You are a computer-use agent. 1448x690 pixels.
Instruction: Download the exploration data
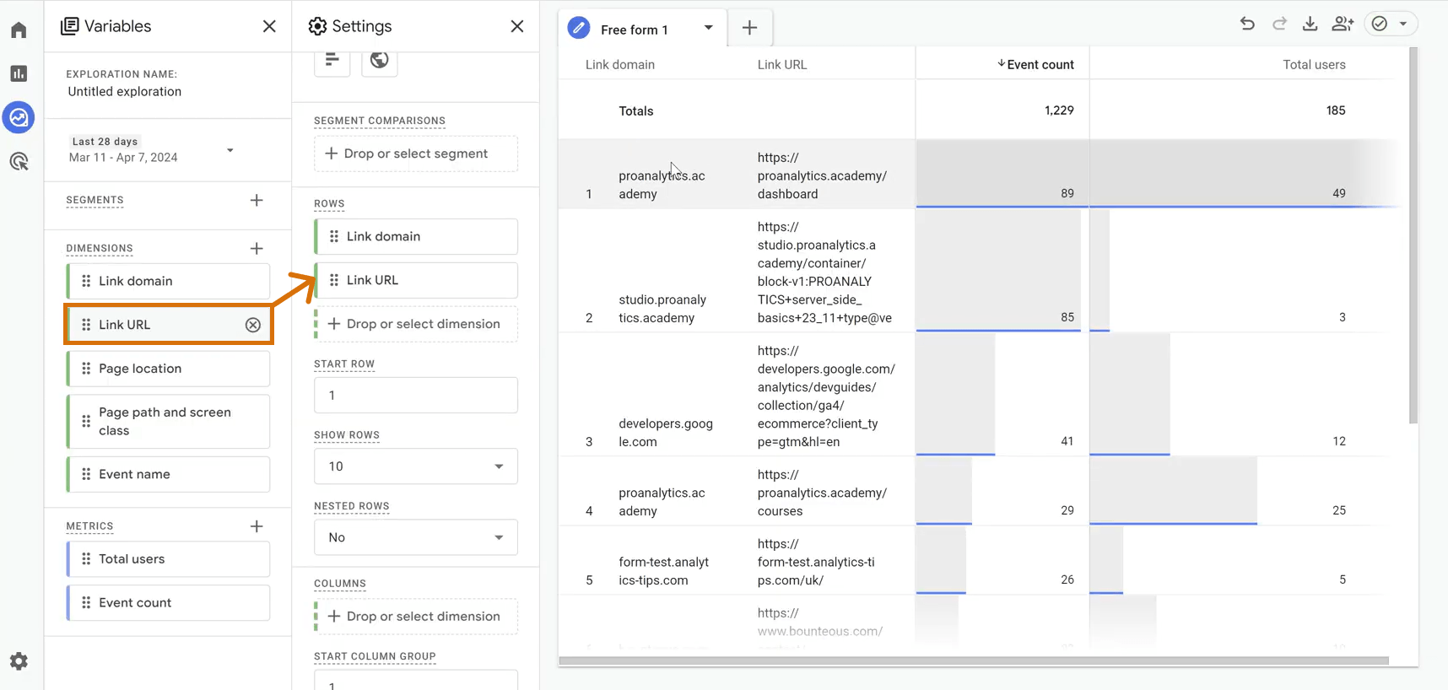1310,24
